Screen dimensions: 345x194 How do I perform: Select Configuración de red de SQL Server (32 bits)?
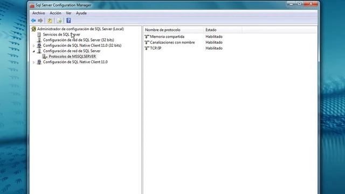(x=79, y=40)
